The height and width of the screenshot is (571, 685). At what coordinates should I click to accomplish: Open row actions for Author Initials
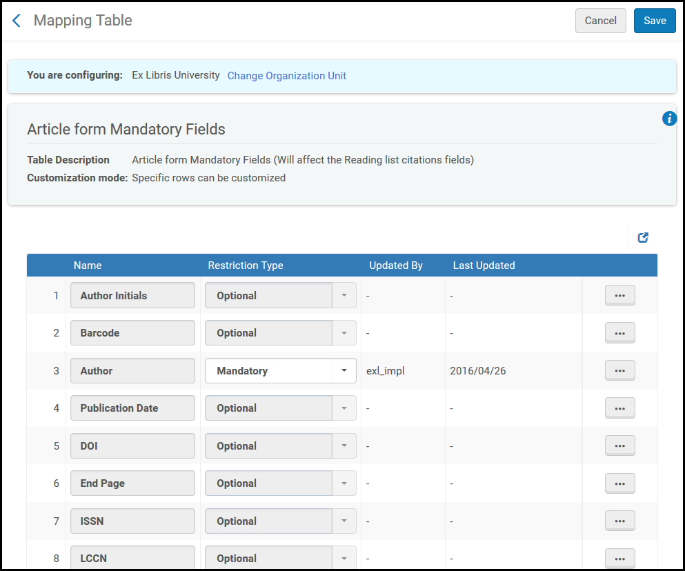(619, 295)
